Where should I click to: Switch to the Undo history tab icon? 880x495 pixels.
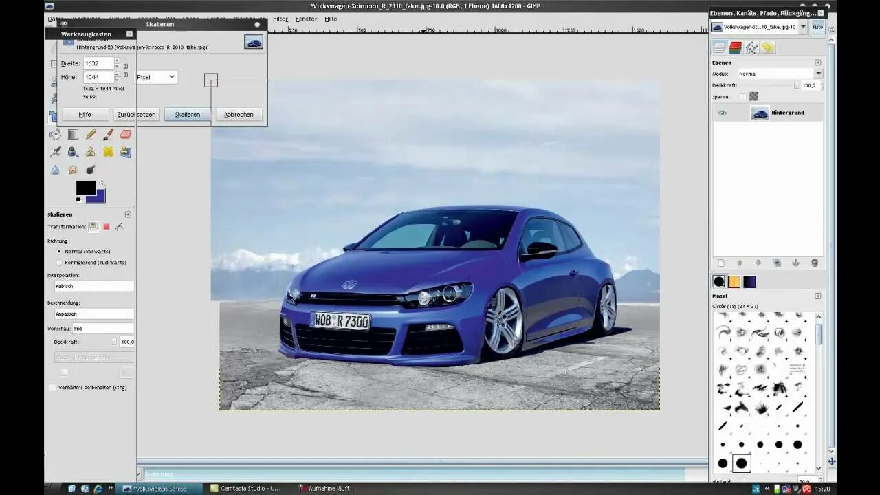coord(767,47)
